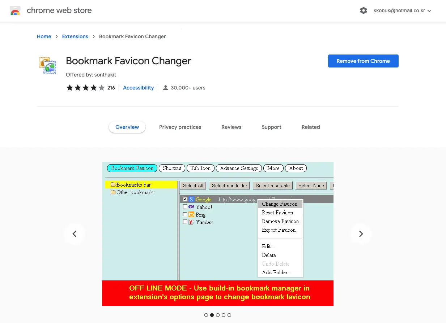This screenshot has width=446, height=323.
Task: Click the Remove from Chrome button
Action: [363, 61]
